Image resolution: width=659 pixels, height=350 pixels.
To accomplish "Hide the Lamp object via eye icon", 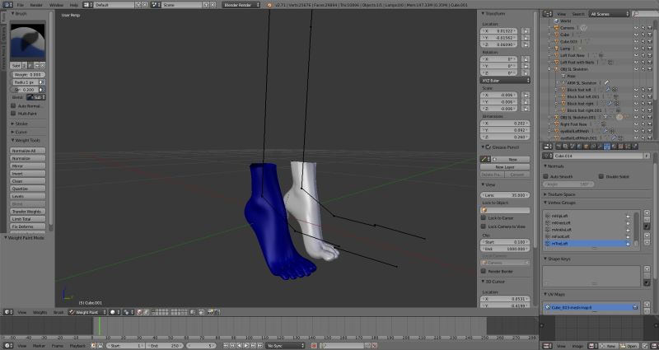I will point(636,49).
